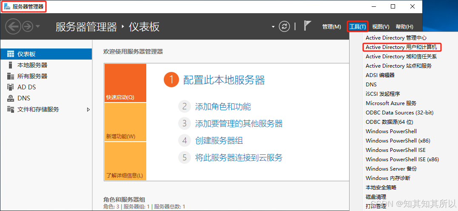Open the 帮助(H) menu

point(404,27)
